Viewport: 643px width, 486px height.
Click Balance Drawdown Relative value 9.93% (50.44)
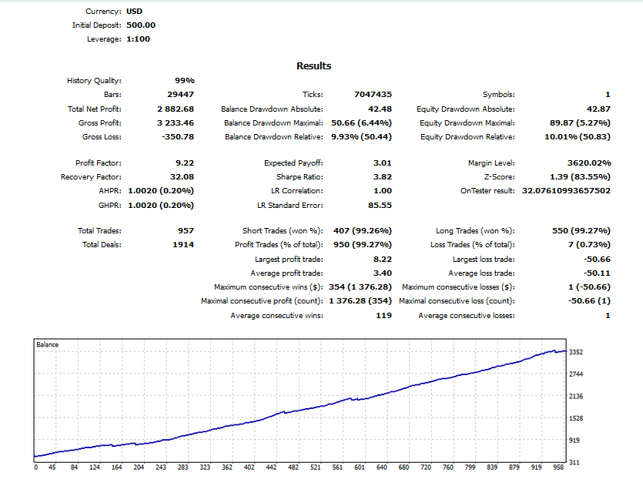(x=361, y=137)
